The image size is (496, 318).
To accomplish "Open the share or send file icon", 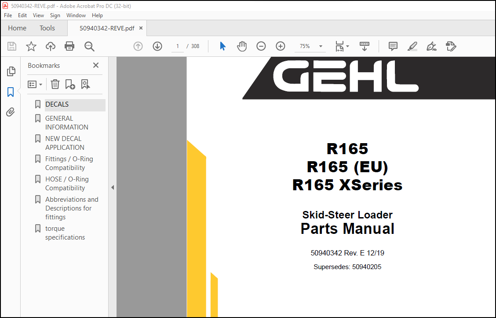I will [451, 46].
